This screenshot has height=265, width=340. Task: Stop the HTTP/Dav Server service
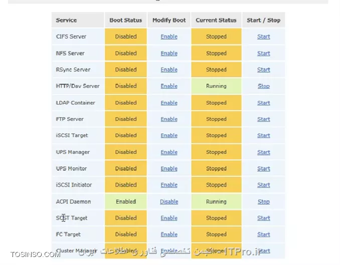(x=263, y=86)
